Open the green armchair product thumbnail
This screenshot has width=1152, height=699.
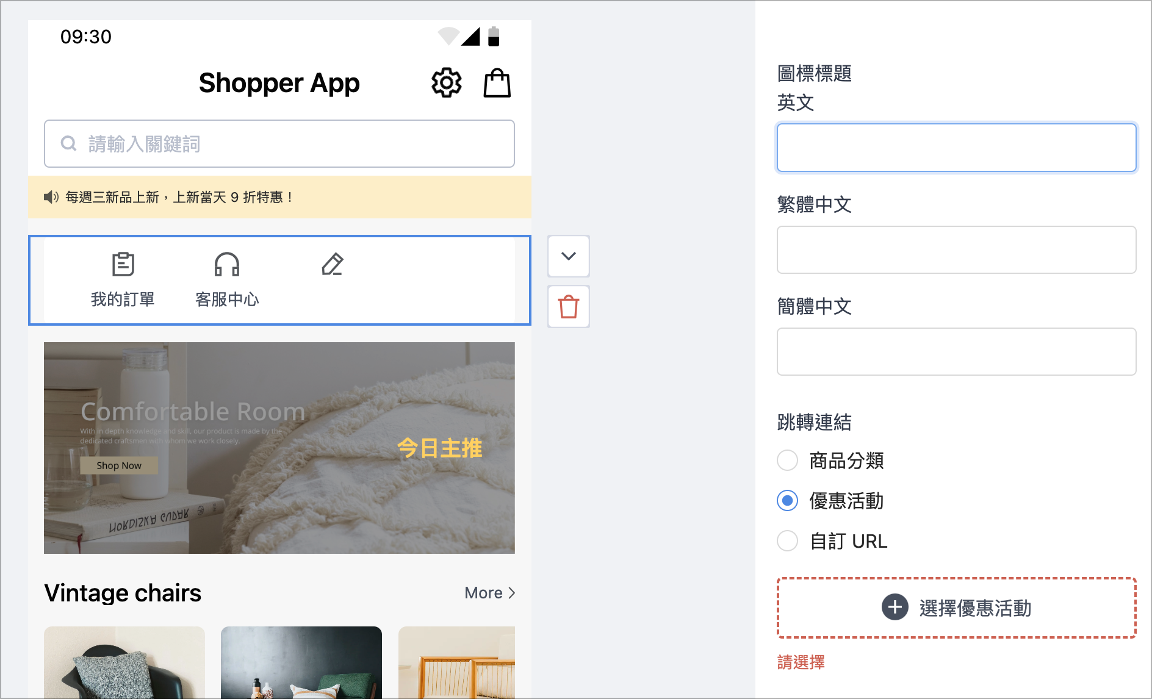(x=301, y=662)
